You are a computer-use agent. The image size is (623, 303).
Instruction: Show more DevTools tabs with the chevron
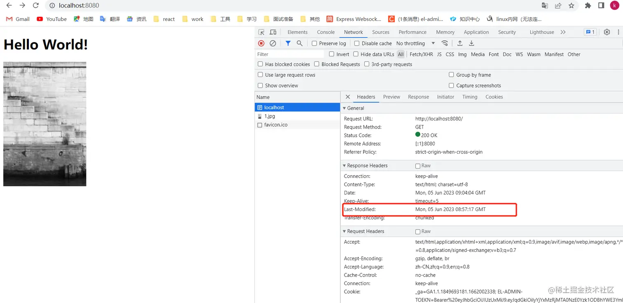[563, 32]
